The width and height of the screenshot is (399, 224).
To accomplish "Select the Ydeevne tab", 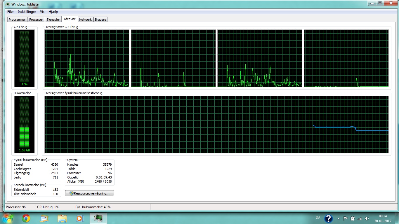I will click(70, 19).
